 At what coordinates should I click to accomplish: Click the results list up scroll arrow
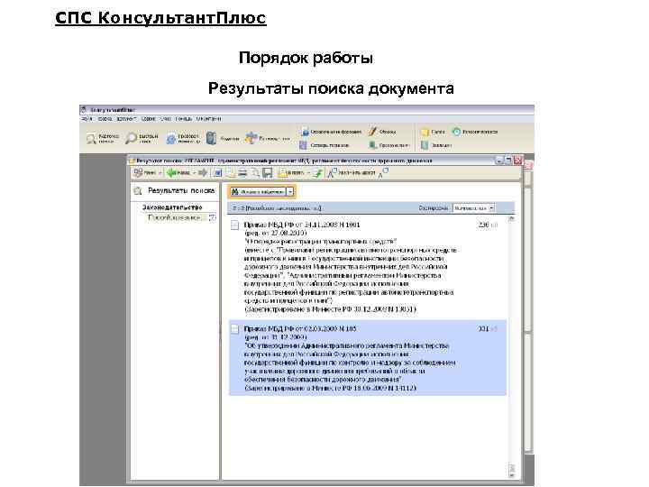pyautogui.click(x=512, y=218)
